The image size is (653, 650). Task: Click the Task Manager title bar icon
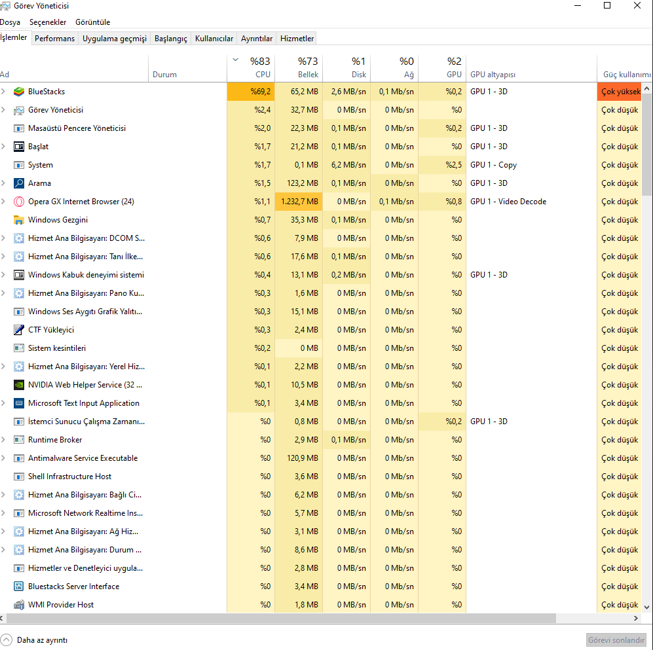tap(5, 6)
